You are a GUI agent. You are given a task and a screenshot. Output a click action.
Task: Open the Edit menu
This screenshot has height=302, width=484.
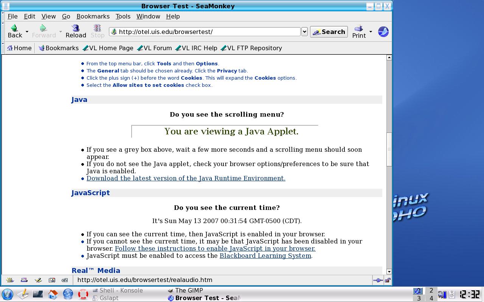tap(29, 16)
